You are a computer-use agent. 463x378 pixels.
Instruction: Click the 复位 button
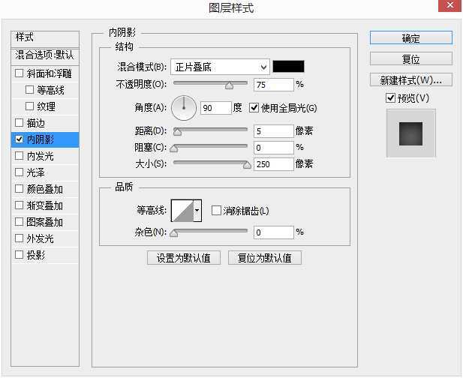tap(410, 59)
